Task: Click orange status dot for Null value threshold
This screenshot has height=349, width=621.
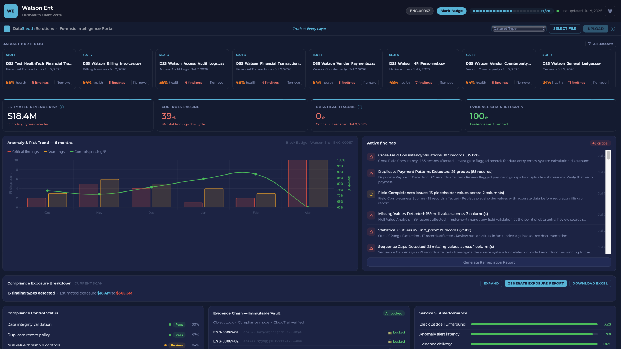Action: click(x=166, y=345)
